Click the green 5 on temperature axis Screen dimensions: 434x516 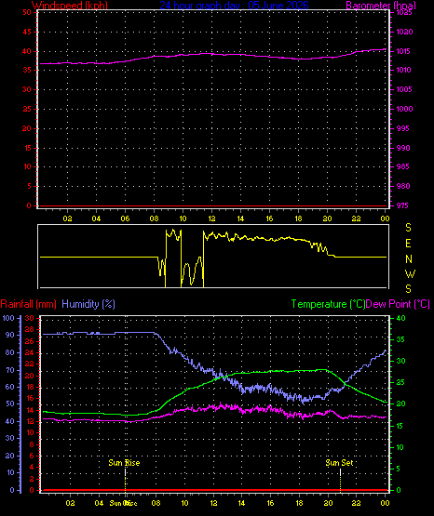[x=399, y=469]
